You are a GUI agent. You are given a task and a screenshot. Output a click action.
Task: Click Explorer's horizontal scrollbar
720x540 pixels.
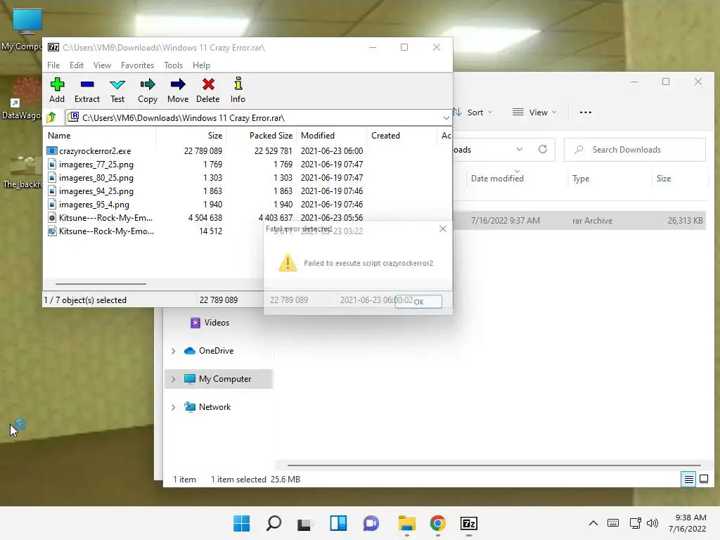point(494,465)
